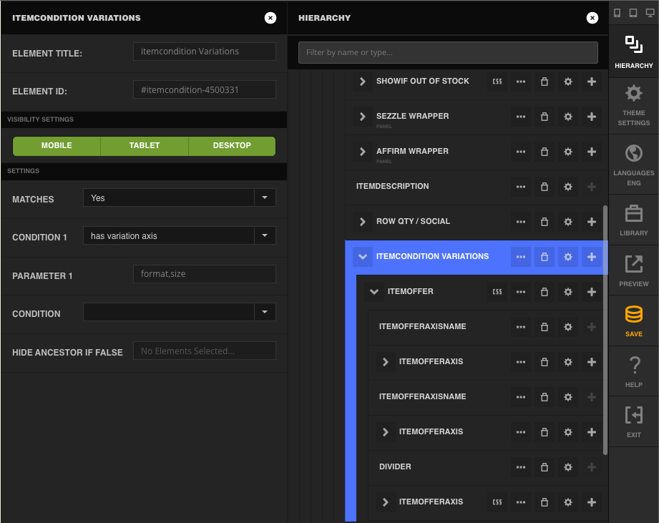Click the Save database icon
This screenshot has height=523, width=659.
click(x=633, y=314)
